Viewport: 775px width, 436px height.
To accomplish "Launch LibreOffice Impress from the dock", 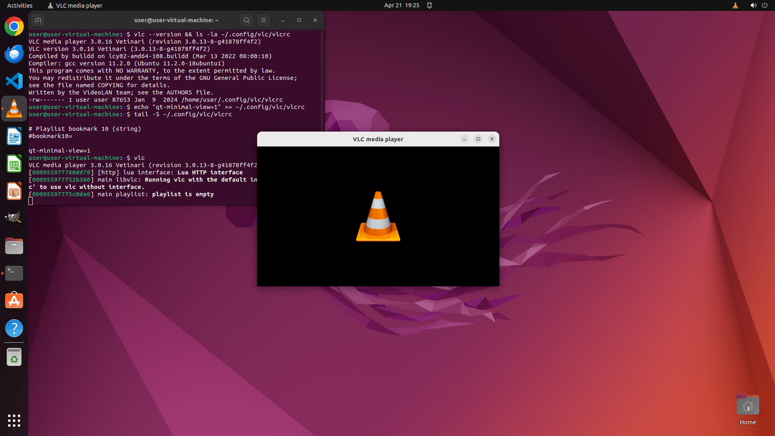I will click(14, 191).
